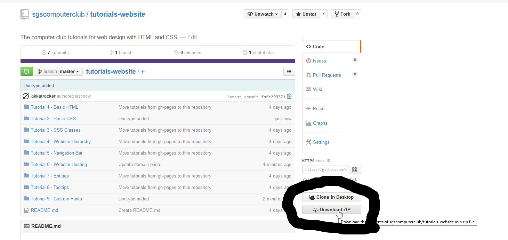Image resolution: width=508 pixels, height=240 pixels.
Task: Open the branch: master dropdown
Action: pyautogui.click(x=59, y=71)
